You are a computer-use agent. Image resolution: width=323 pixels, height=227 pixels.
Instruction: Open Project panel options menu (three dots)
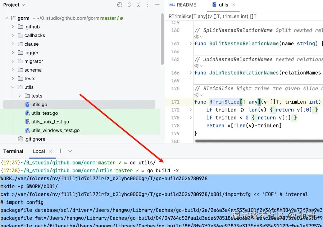(x=148, y=5)
